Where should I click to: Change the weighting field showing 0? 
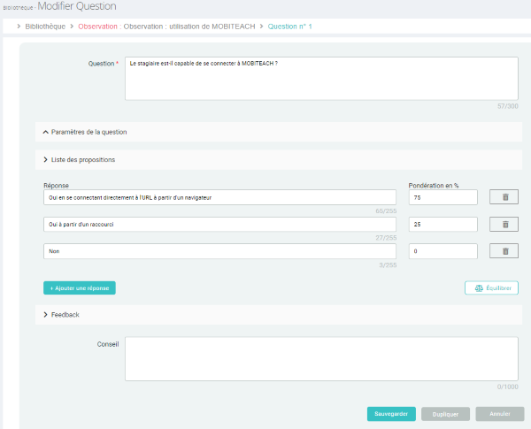[443, 251]
